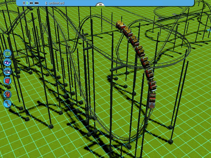Open park management red door icon
The height and width of the screenshot is (158, 211).
(x=7, y=81)
